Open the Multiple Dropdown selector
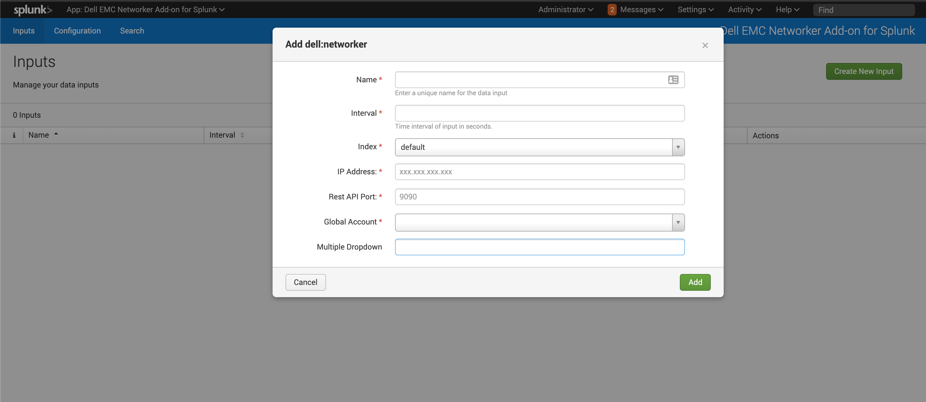 (539, 247)
